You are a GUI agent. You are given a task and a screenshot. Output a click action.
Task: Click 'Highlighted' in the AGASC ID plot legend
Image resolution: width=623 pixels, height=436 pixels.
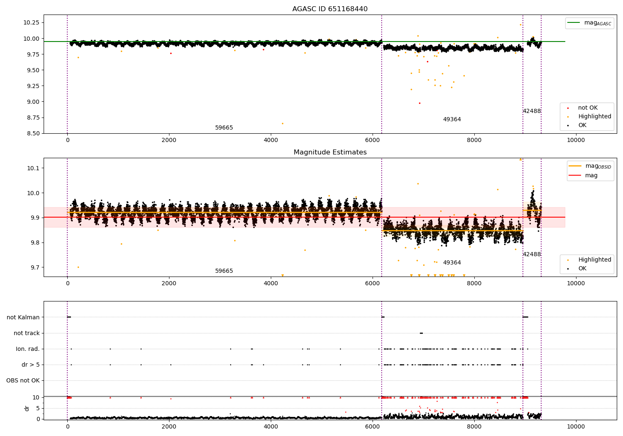point(589,117)
